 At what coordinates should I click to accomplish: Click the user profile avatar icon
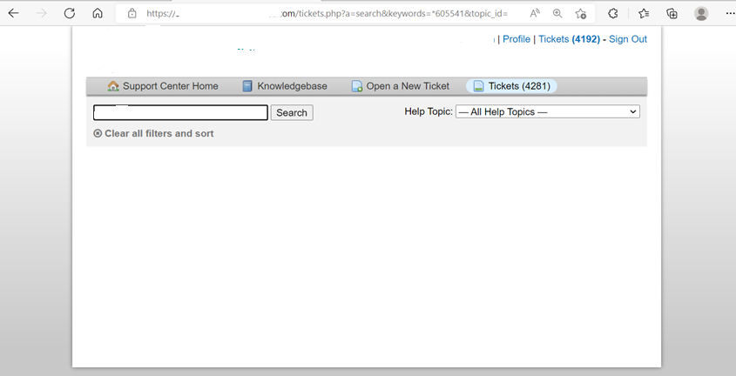pyautogui.click(x=701, y=14)
